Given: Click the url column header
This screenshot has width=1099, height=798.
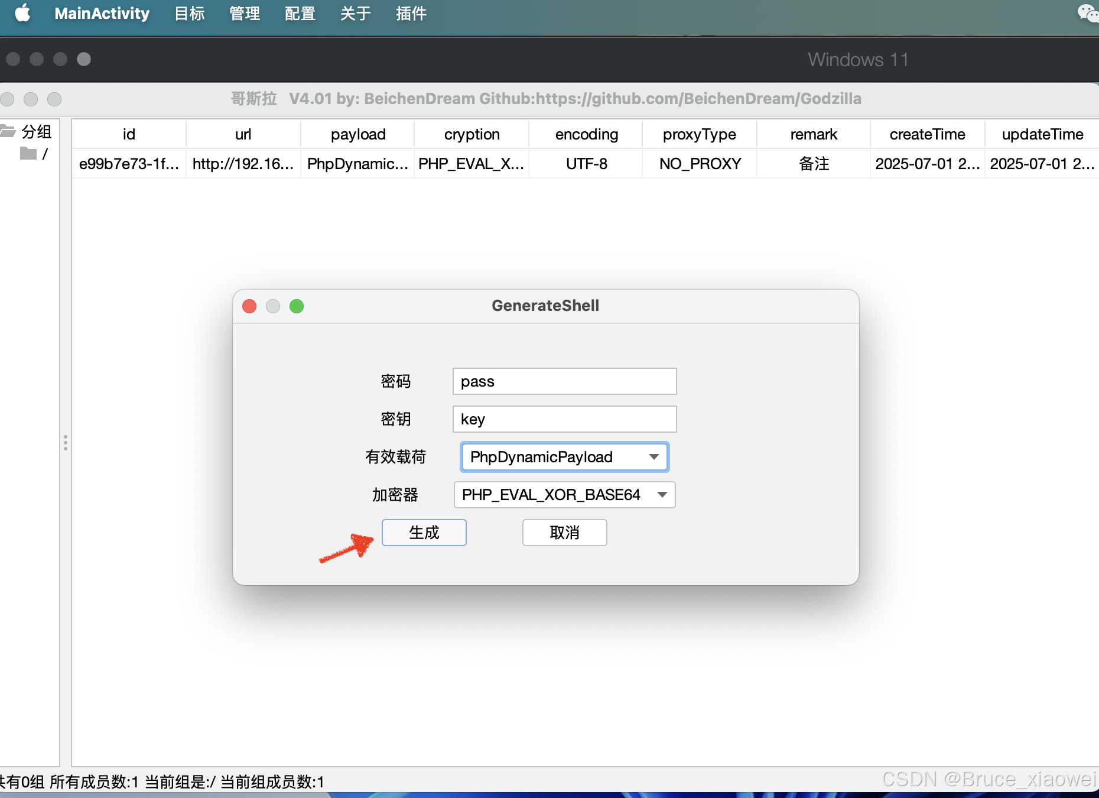Looking at the screenshot, I should (x=243, y=134).
